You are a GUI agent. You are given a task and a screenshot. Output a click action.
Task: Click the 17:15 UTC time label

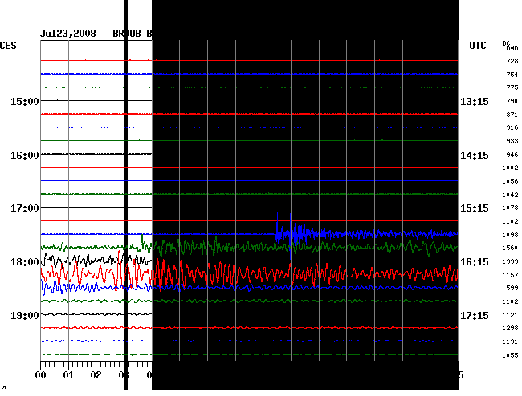coord(475,315)
